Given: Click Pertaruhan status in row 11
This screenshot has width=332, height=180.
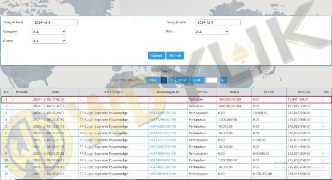Looking at the screenshot, I should (198, 167).
